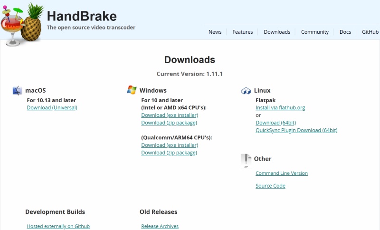The height and width of the screenshot is (230, 380).
Task: Download ARM64 exe installer for Qualcomm CPUs
Action: pyautogui.click(x=170, y=145)
